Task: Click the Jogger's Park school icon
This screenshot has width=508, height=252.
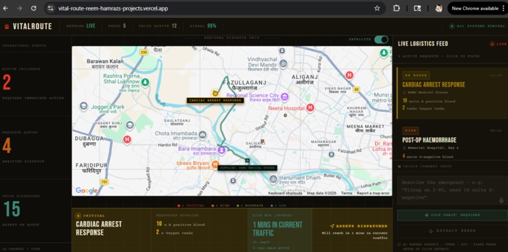Action: [x=84, y=106]
